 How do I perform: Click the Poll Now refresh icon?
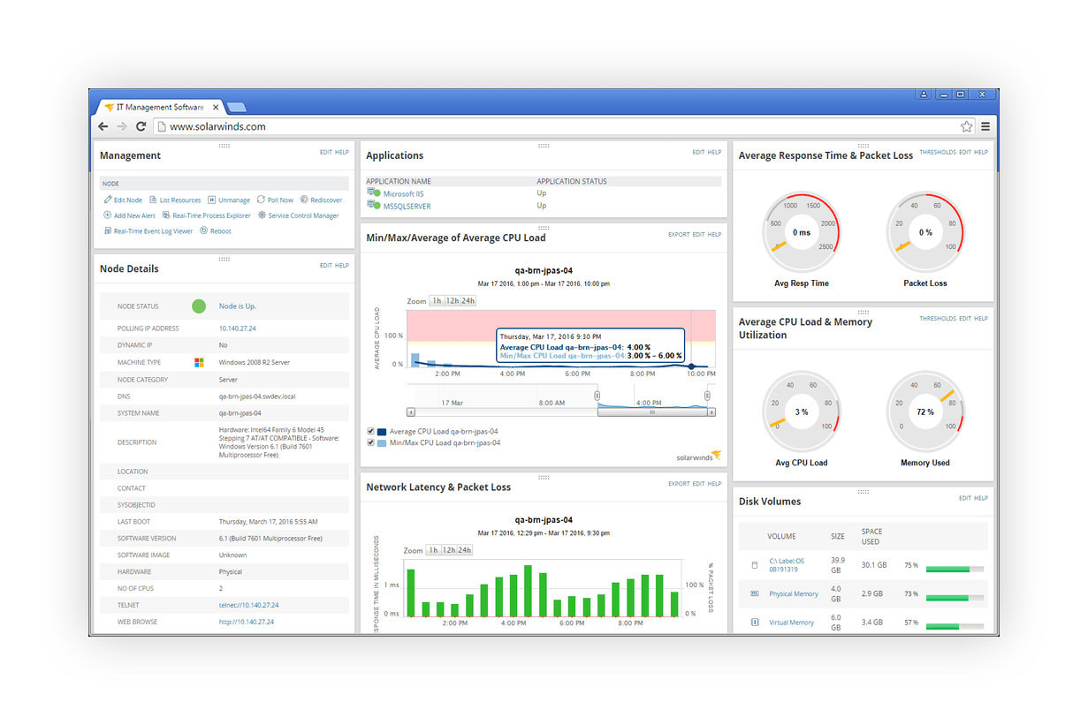(x=261, y=200)
